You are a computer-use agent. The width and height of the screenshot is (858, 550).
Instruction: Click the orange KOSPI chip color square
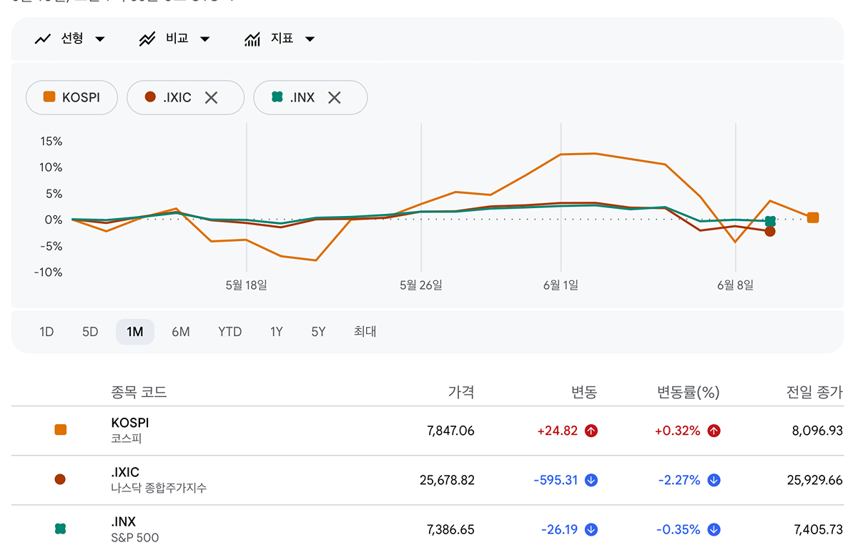(49, 97)
